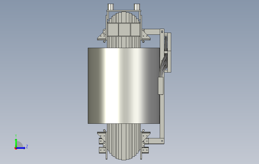Select the large cylindrical coil body
Viewport: 259px width, 164px height.
pyautogui.click(x=124, y=86)
